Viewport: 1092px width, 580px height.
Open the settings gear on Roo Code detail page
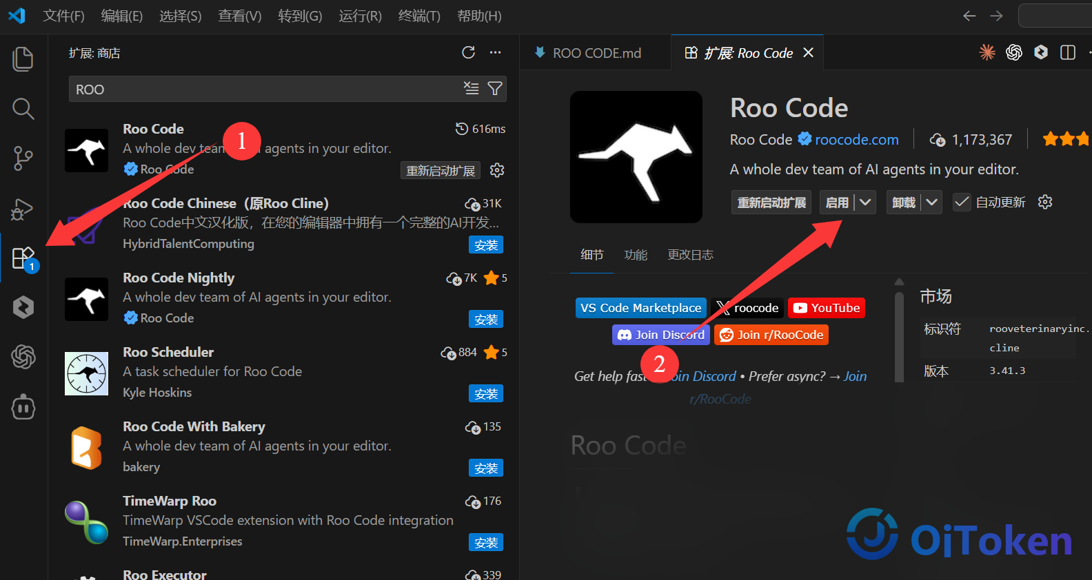[x=1045, y=202]
